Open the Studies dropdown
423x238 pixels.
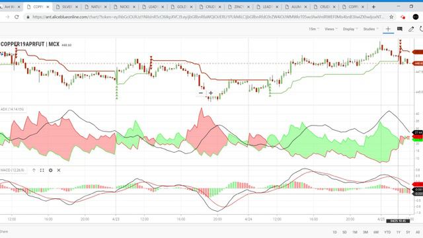click(371, 29)
